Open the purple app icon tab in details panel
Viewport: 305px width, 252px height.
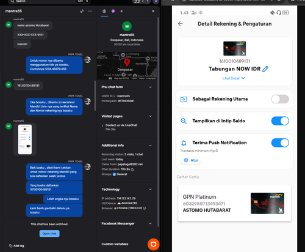[113, 11]
